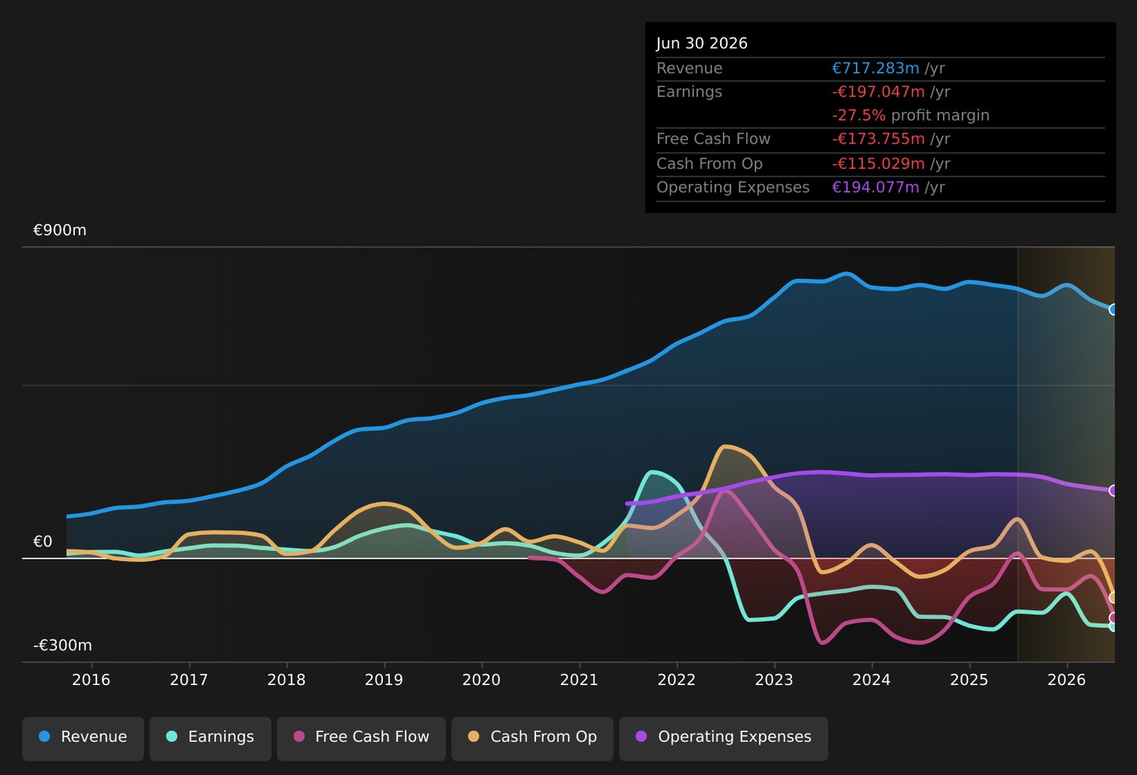Click the blue Revenue endpoint marker
1137x775 pixels.
[x=1113, y=309]
